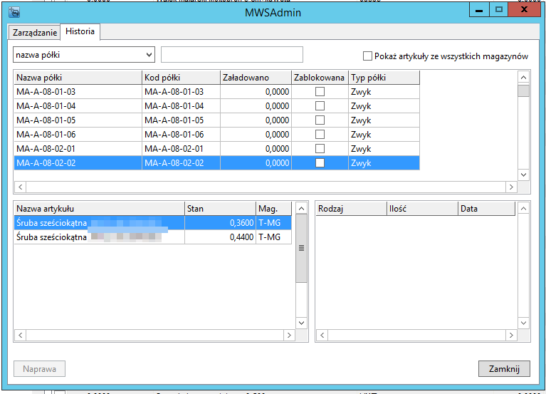The image size is (546, 394).
Task: Toggle Zablokowana checkbox for shelf MA-A-08-02-02
Action: (x=320, y=163)
